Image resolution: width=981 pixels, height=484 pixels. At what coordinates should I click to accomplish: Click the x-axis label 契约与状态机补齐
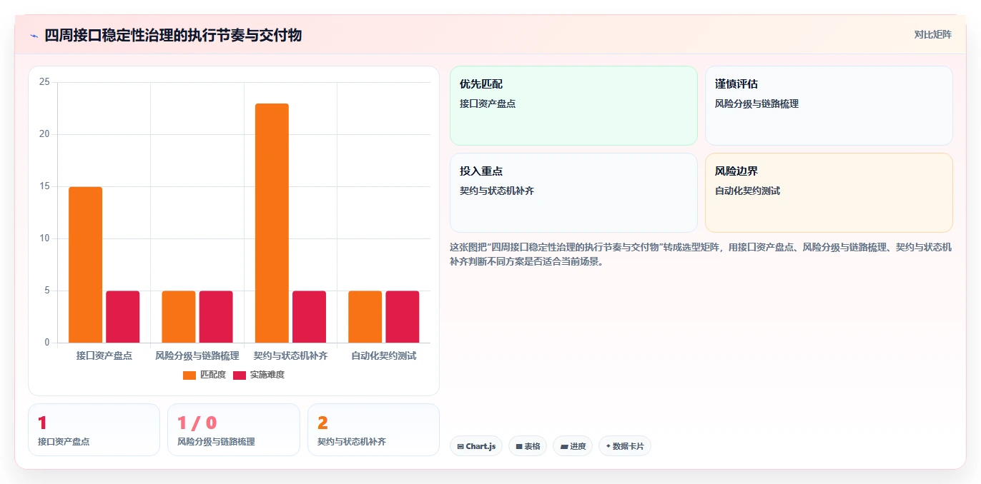pos(290,356)
